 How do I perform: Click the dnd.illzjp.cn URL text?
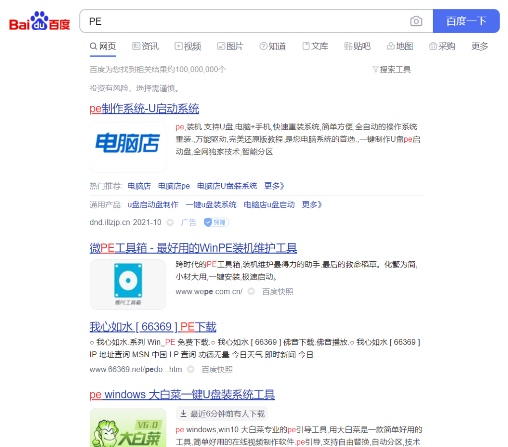[110, 223]
